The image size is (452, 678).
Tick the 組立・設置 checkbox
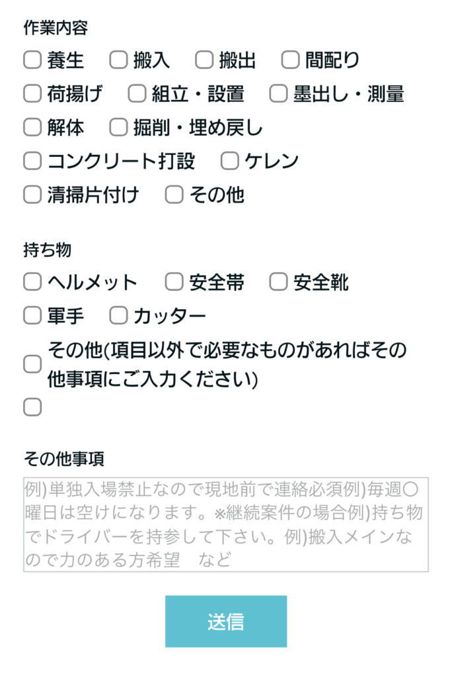click(137, 94)
